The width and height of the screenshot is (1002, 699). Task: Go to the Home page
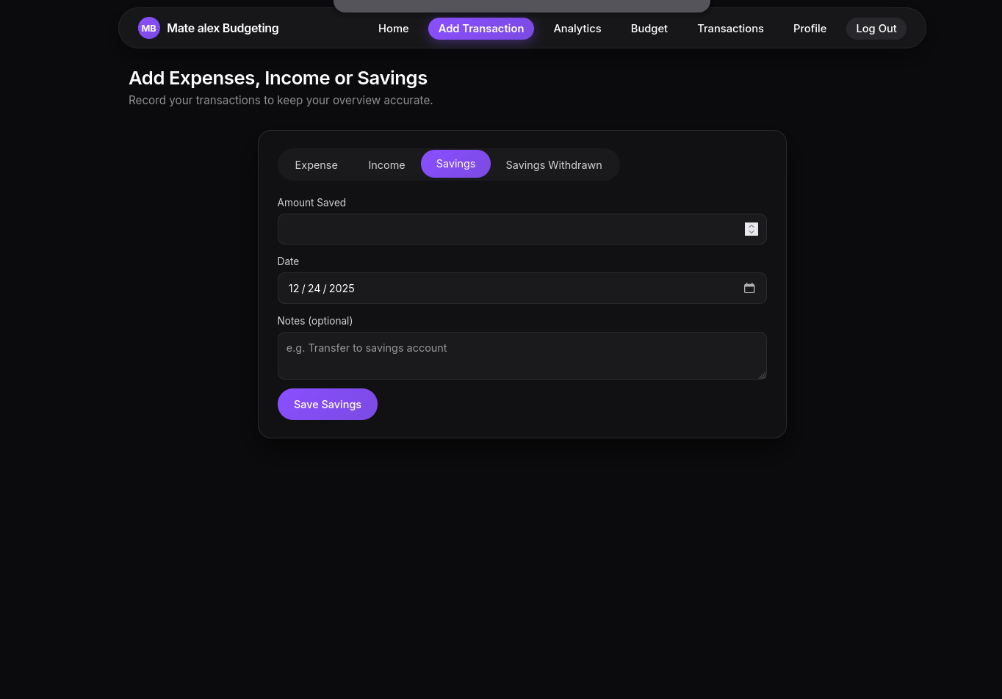(x=393, y=29)
